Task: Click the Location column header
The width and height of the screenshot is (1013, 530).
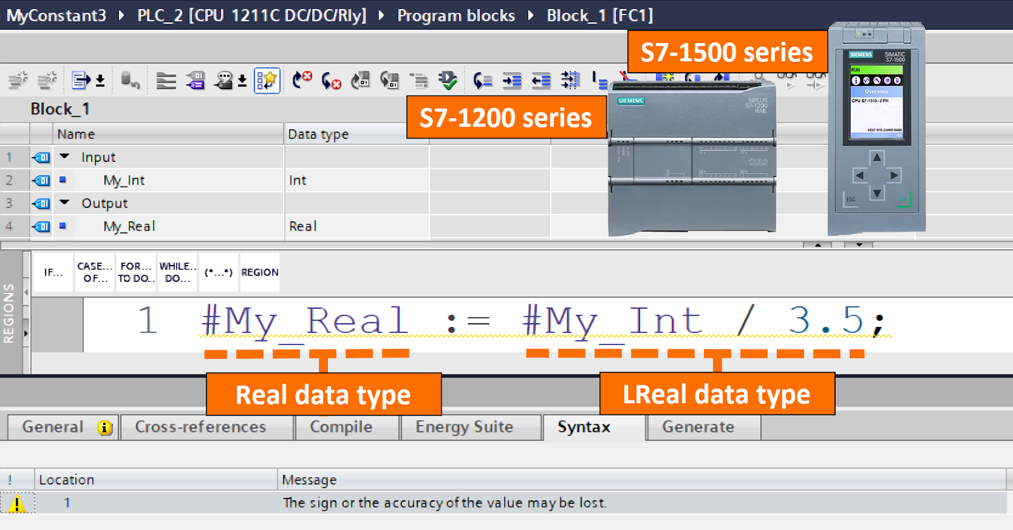Action: (x=156, y=480)
